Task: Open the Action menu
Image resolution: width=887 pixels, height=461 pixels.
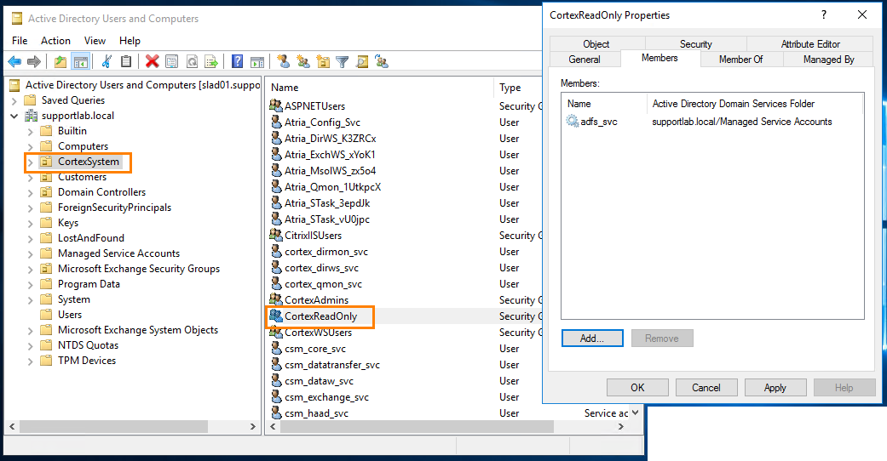Action: click(56, 41)
